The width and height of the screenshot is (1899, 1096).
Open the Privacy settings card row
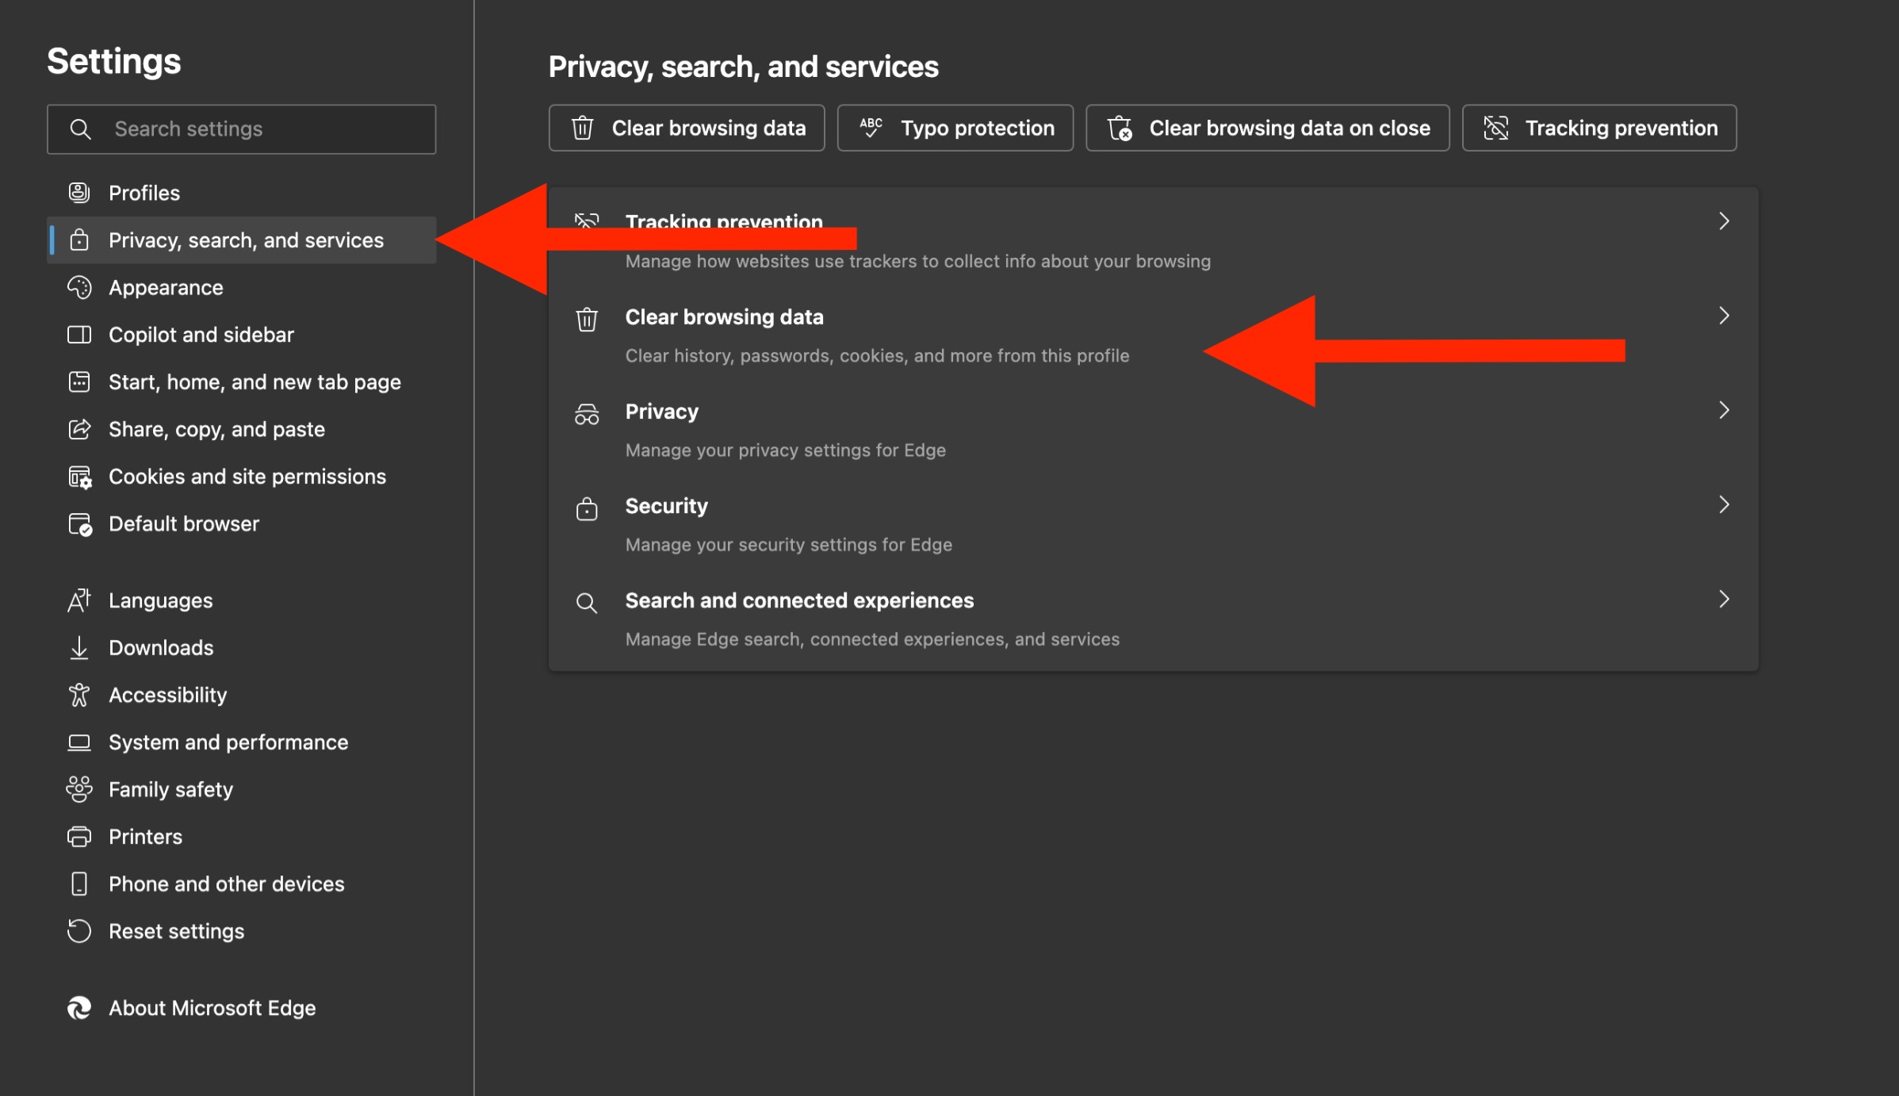tap(1154, 430)
